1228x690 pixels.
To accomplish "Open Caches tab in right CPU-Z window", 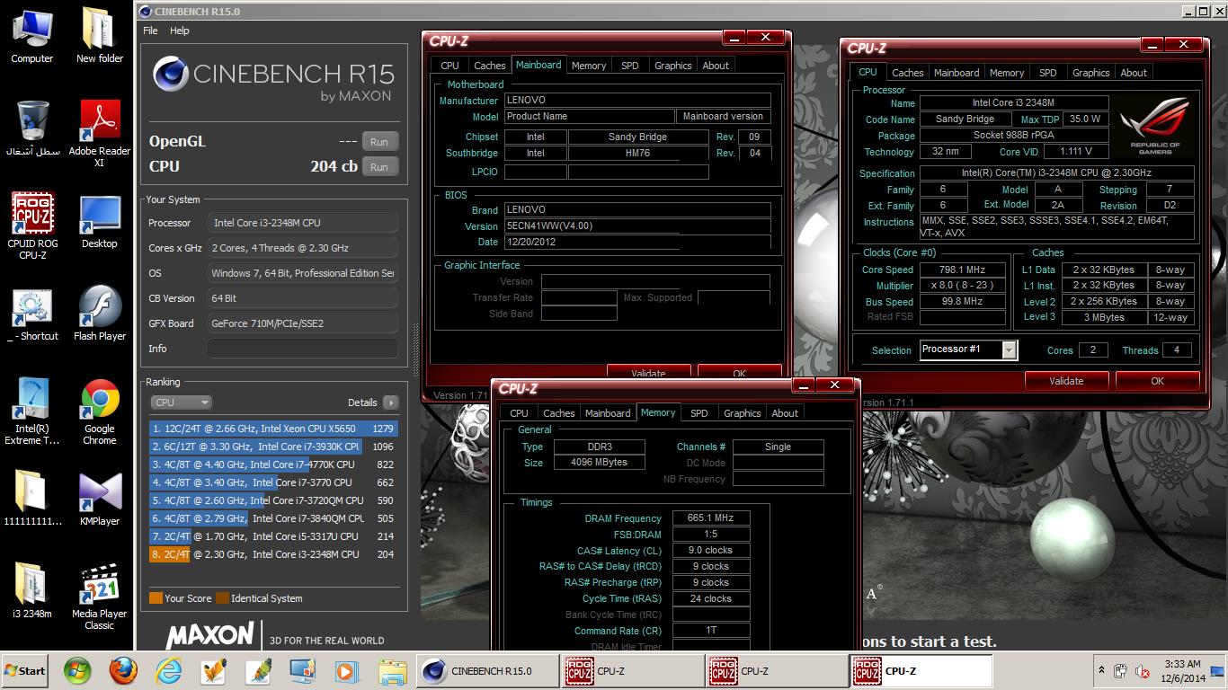I will click(908, 73).
